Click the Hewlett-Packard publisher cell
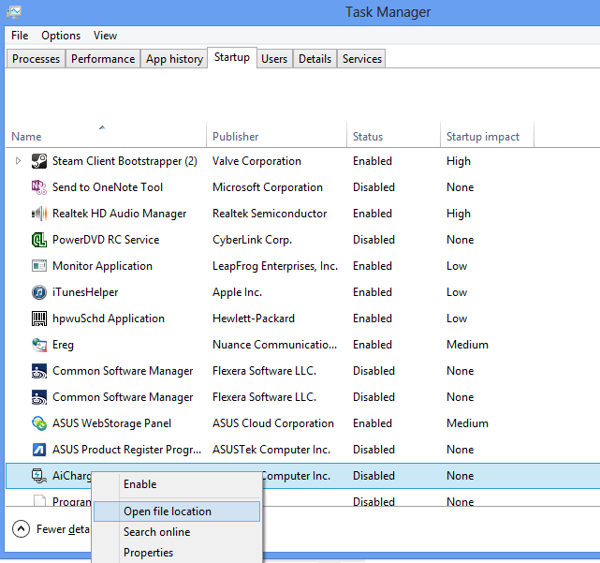 coord(254,319)
